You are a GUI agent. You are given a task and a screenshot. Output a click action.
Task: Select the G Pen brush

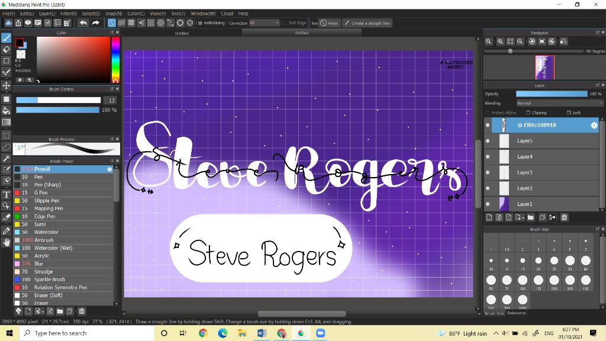click(x=64, y=192)
